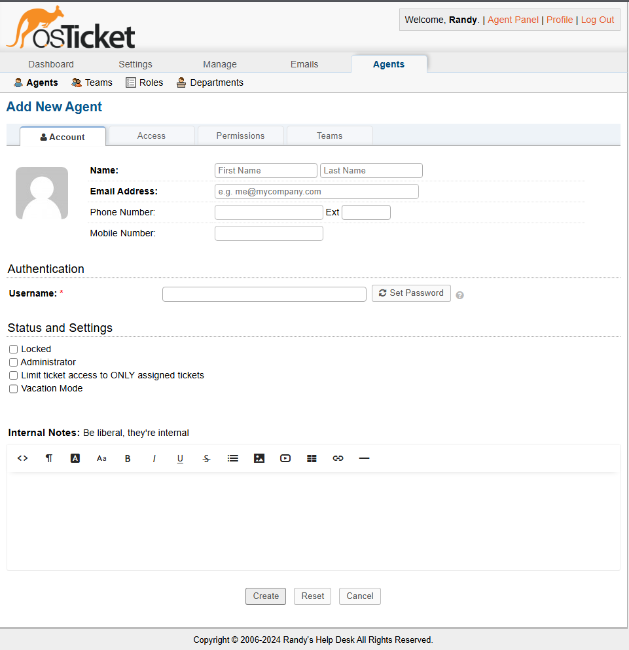This screenshot has width=629, height=650.
Task: Toggle Vacation Mode checkbox
Action: point(13,389)
